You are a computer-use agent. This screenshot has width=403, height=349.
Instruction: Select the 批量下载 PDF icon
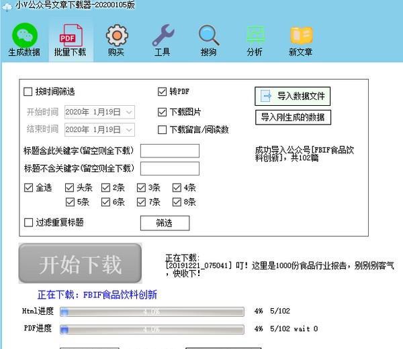click(x=71, y=36)
